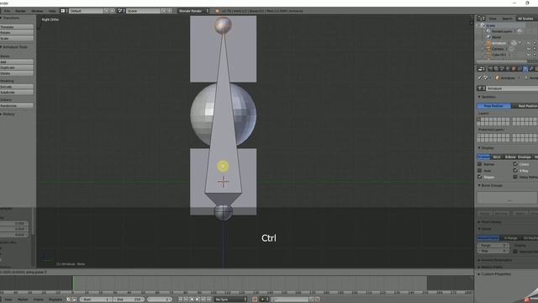Collapse the Display panel in properties
Image resolution: width=538 pixels, height=303 pixels.
point(486,148)
